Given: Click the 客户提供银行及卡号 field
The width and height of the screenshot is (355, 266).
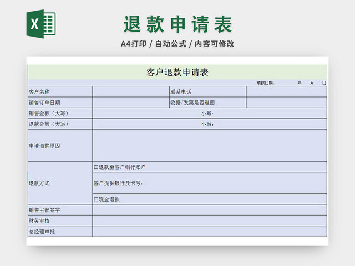Looking at the screenshot, I should 210,183.
